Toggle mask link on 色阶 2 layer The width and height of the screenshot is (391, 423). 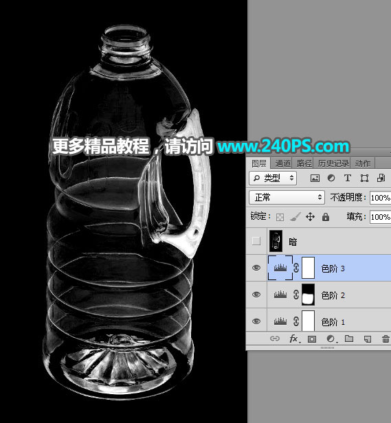(x=296, y=295)
